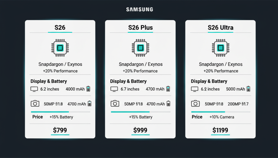Select the S26 Ultra heading
The width and height of the screenshot is (278, 158).
coord(220,28)
